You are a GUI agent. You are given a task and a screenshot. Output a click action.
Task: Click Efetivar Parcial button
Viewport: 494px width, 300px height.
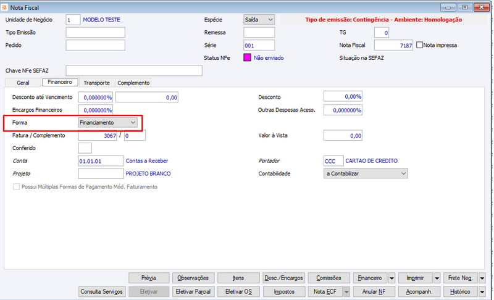193,292
